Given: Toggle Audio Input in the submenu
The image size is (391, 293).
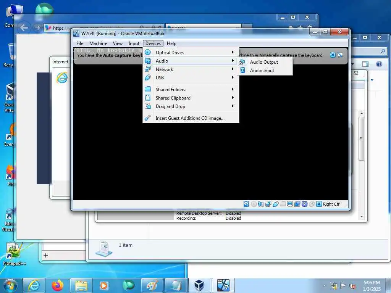Looking at the screenshot, I should [265, 71].
